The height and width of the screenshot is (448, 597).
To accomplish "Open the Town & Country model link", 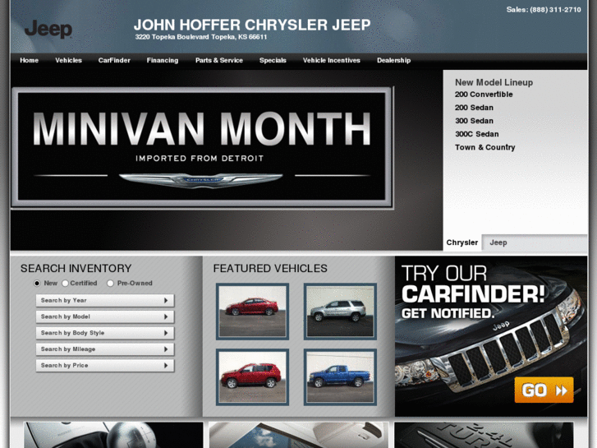I will pyautogui.click(x=484, y=147).
